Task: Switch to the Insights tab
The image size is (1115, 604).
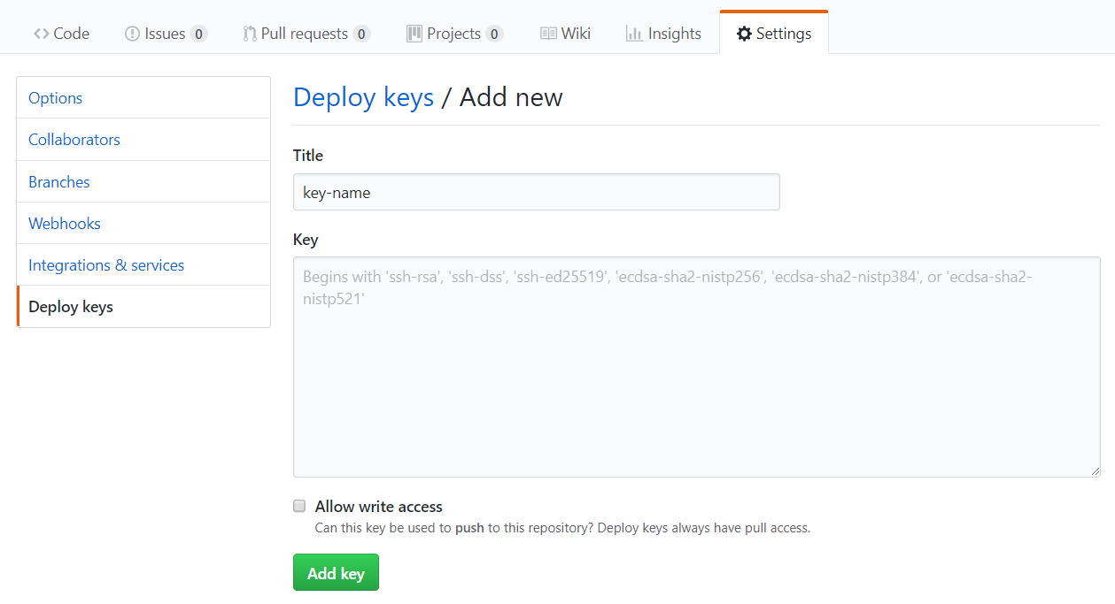Action: pyautogui.click(x=663, y=33)
